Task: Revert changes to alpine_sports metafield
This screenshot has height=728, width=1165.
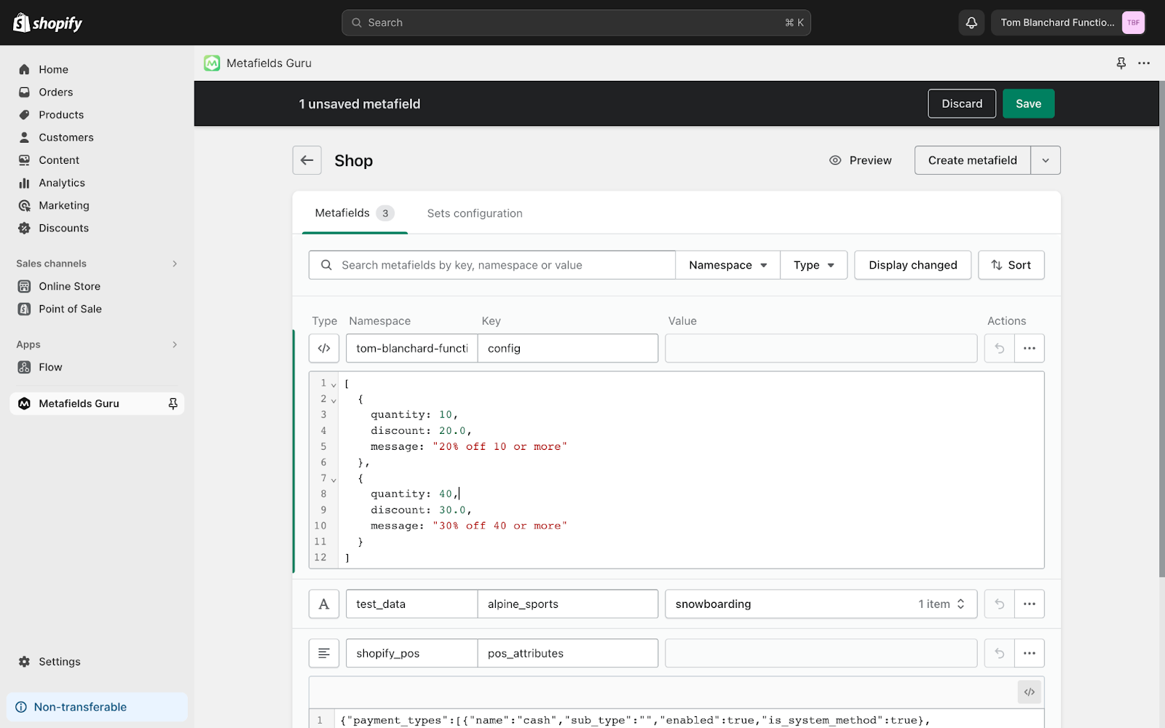Action: pyautogui.click(x=999, y=604)
